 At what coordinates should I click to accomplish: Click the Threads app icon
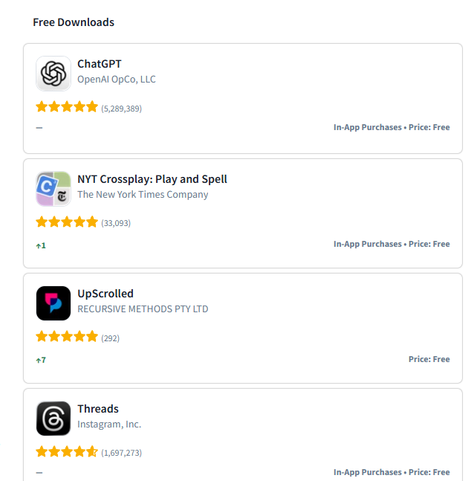click(53, 419)
